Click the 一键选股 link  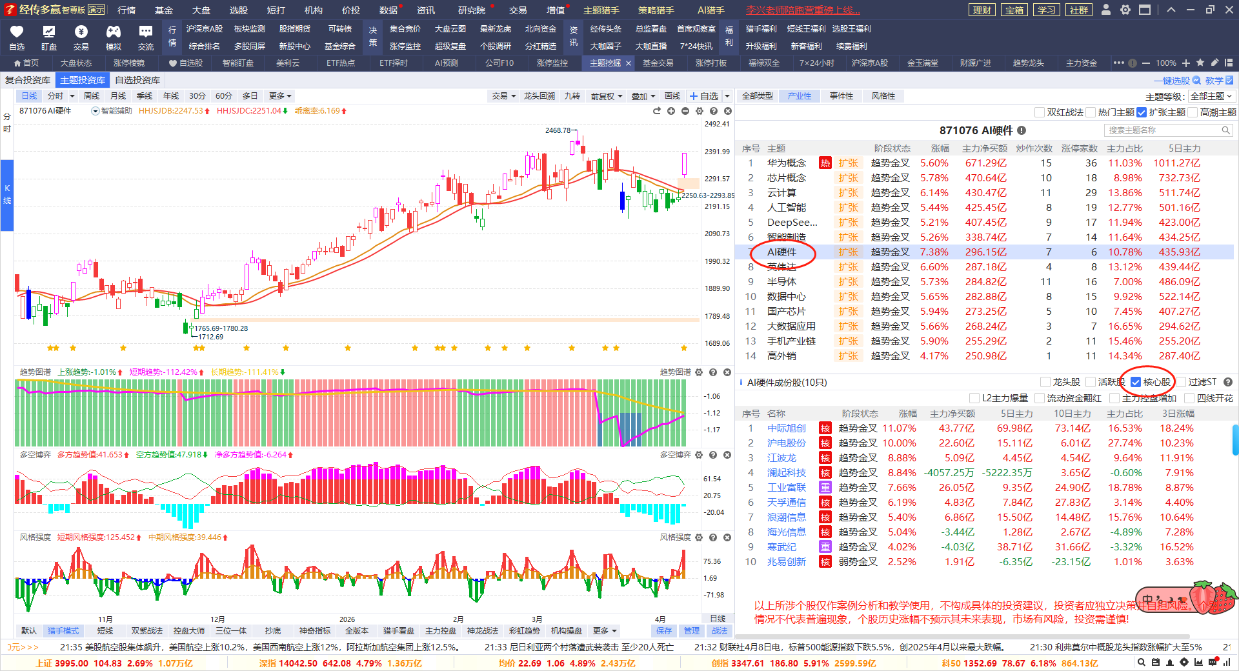[x=1176, y=81]
